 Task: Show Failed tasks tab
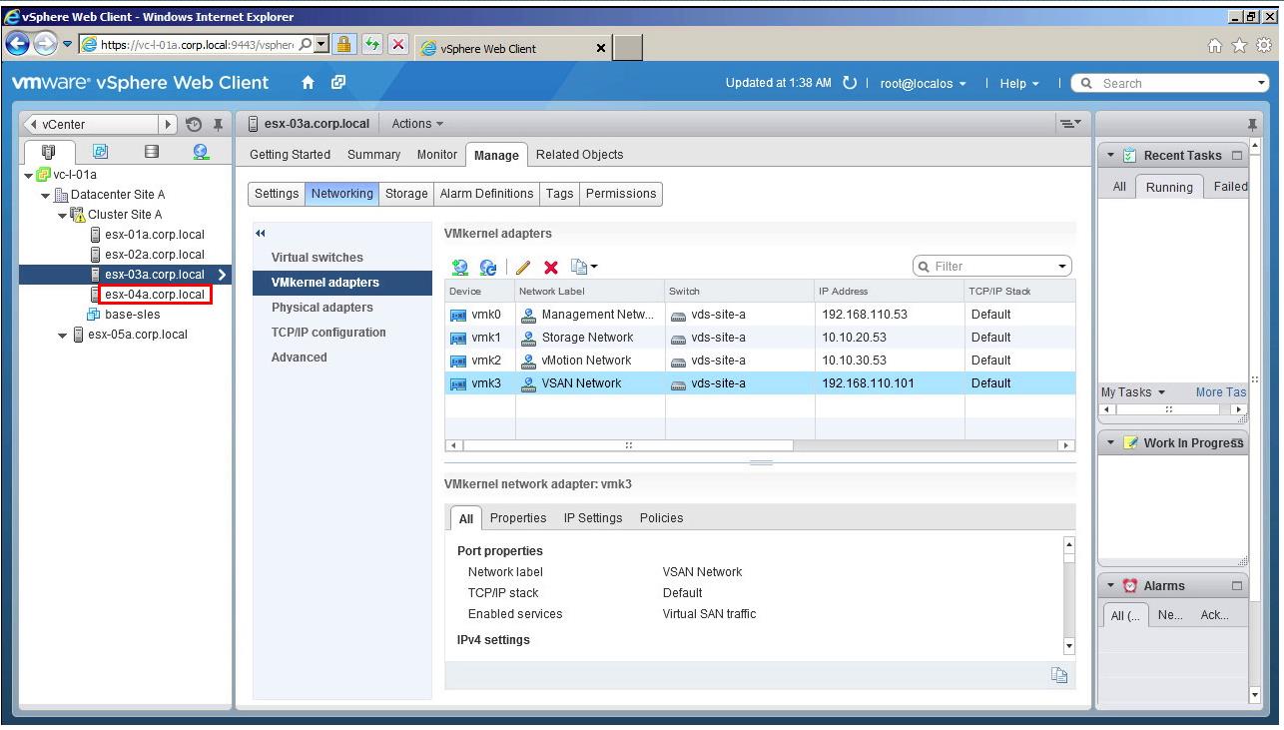pyautogui.click(x=1230, y=187)
